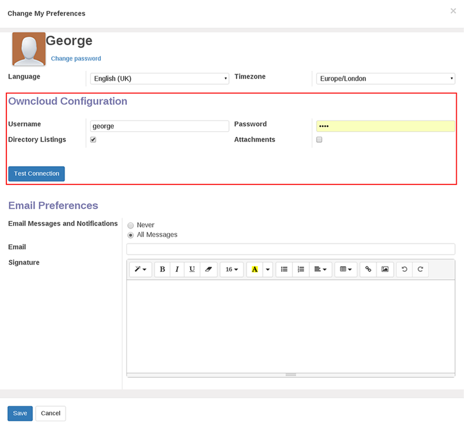Open the font size 16 dropdown
Screen dimensions: 464x427
point(231,269)
